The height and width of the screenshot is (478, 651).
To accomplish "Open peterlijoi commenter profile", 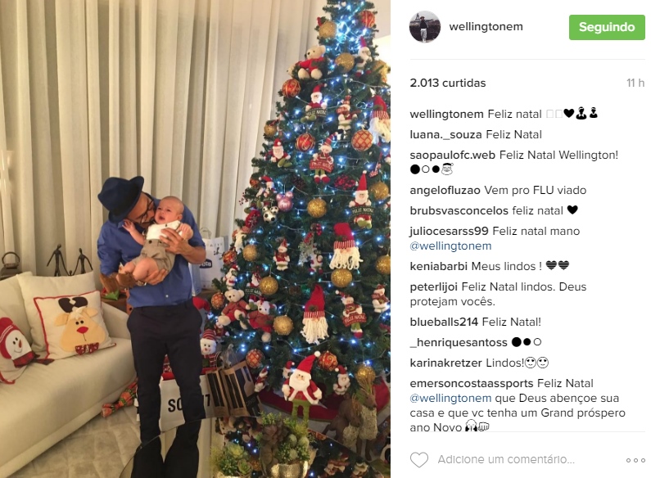I will pos(433,286).
